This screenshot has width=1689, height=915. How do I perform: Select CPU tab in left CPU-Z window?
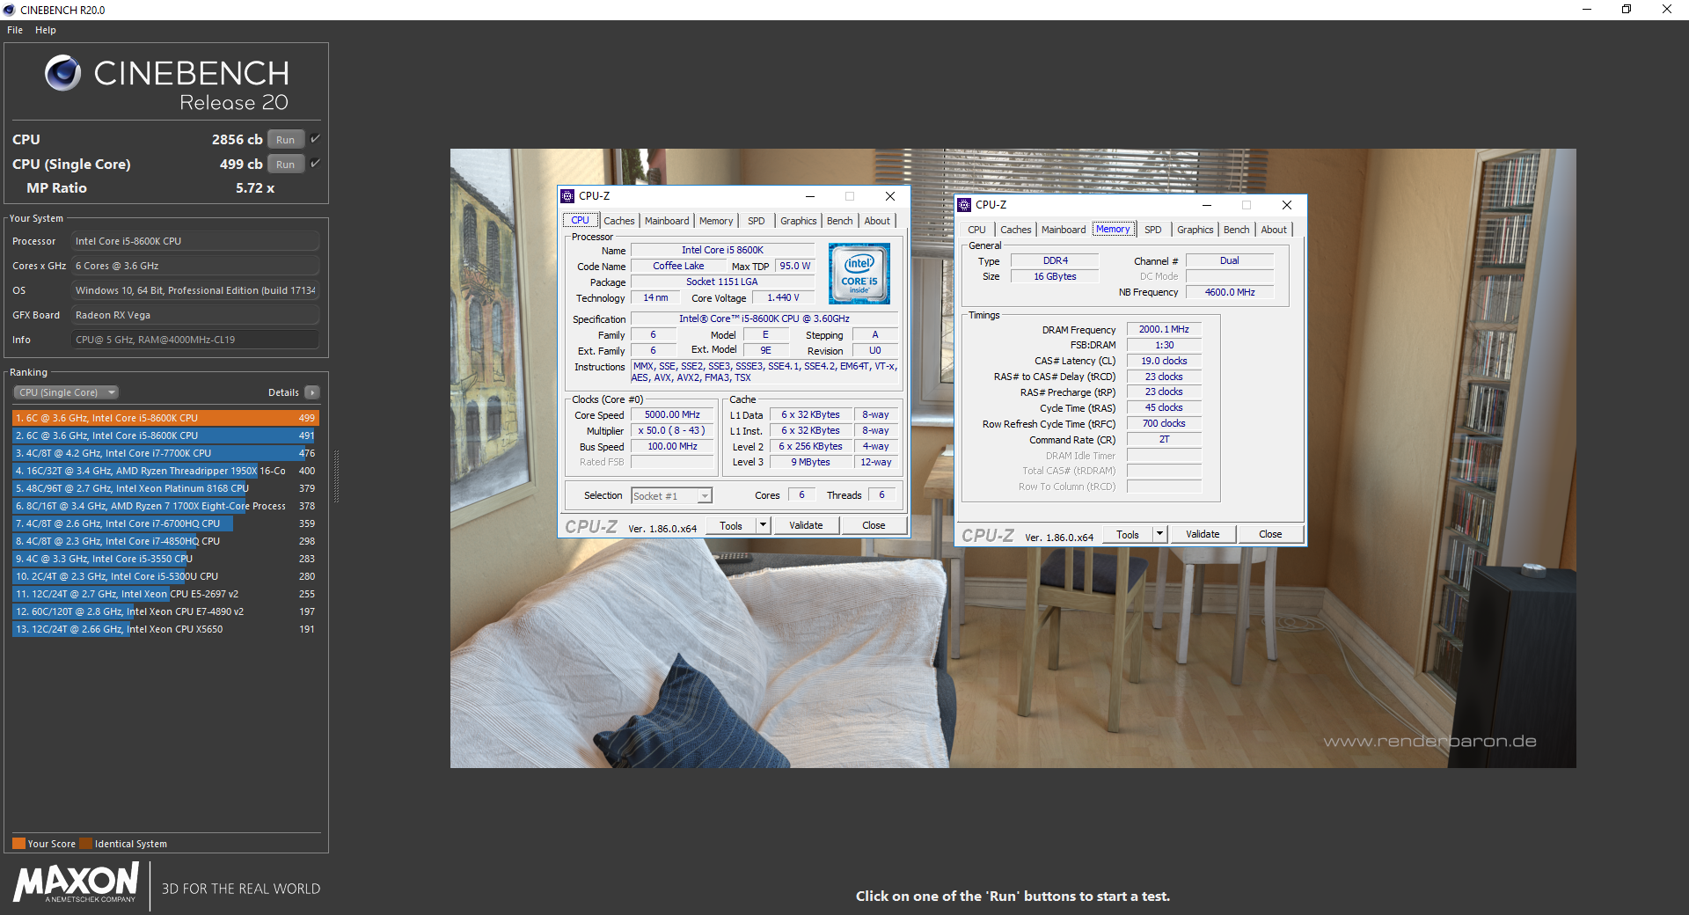click(x=581, y=220)
